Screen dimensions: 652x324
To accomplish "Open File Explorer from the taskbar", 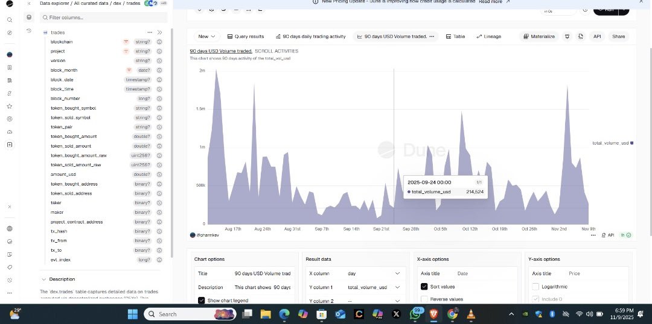I will (x=266, y=314).
